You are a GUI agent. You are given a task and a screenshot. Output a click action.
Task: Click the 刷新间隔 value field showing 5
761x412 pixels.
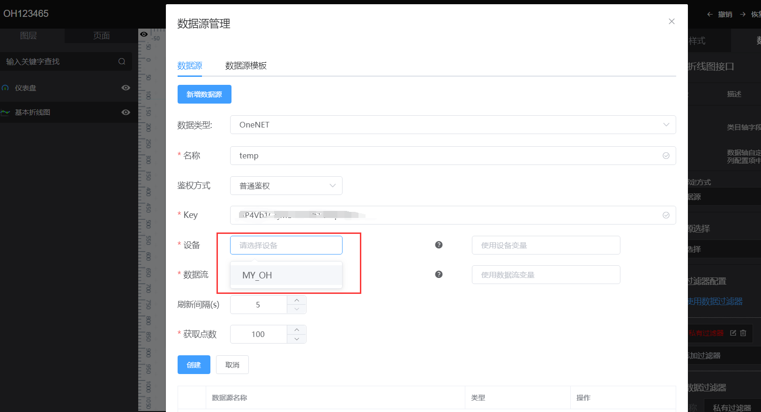click(x=258, y=305)
